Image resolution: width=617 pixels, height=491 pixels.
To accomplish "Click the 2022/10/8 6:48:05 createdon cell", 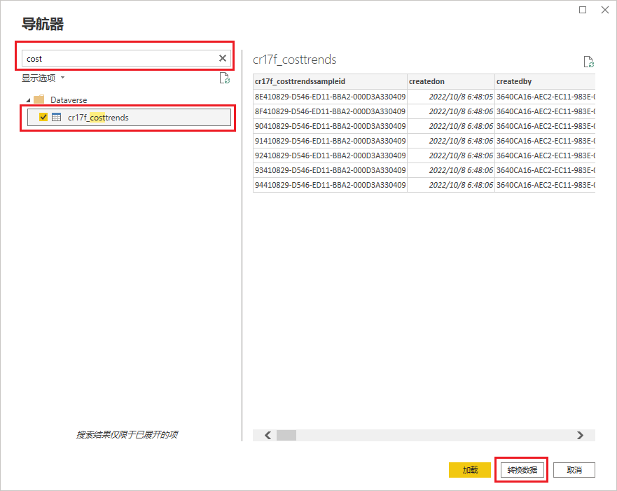I will [x=451, y=97].
